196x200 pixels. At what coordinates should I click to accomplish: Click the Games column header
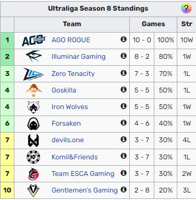pyautogui.click(x=153, y=24)
